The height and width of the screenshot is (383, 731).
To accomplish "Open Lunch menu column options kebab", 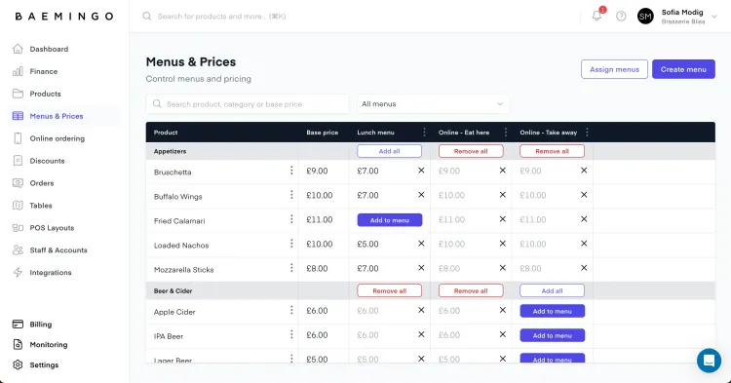I will tap(424, 133).
